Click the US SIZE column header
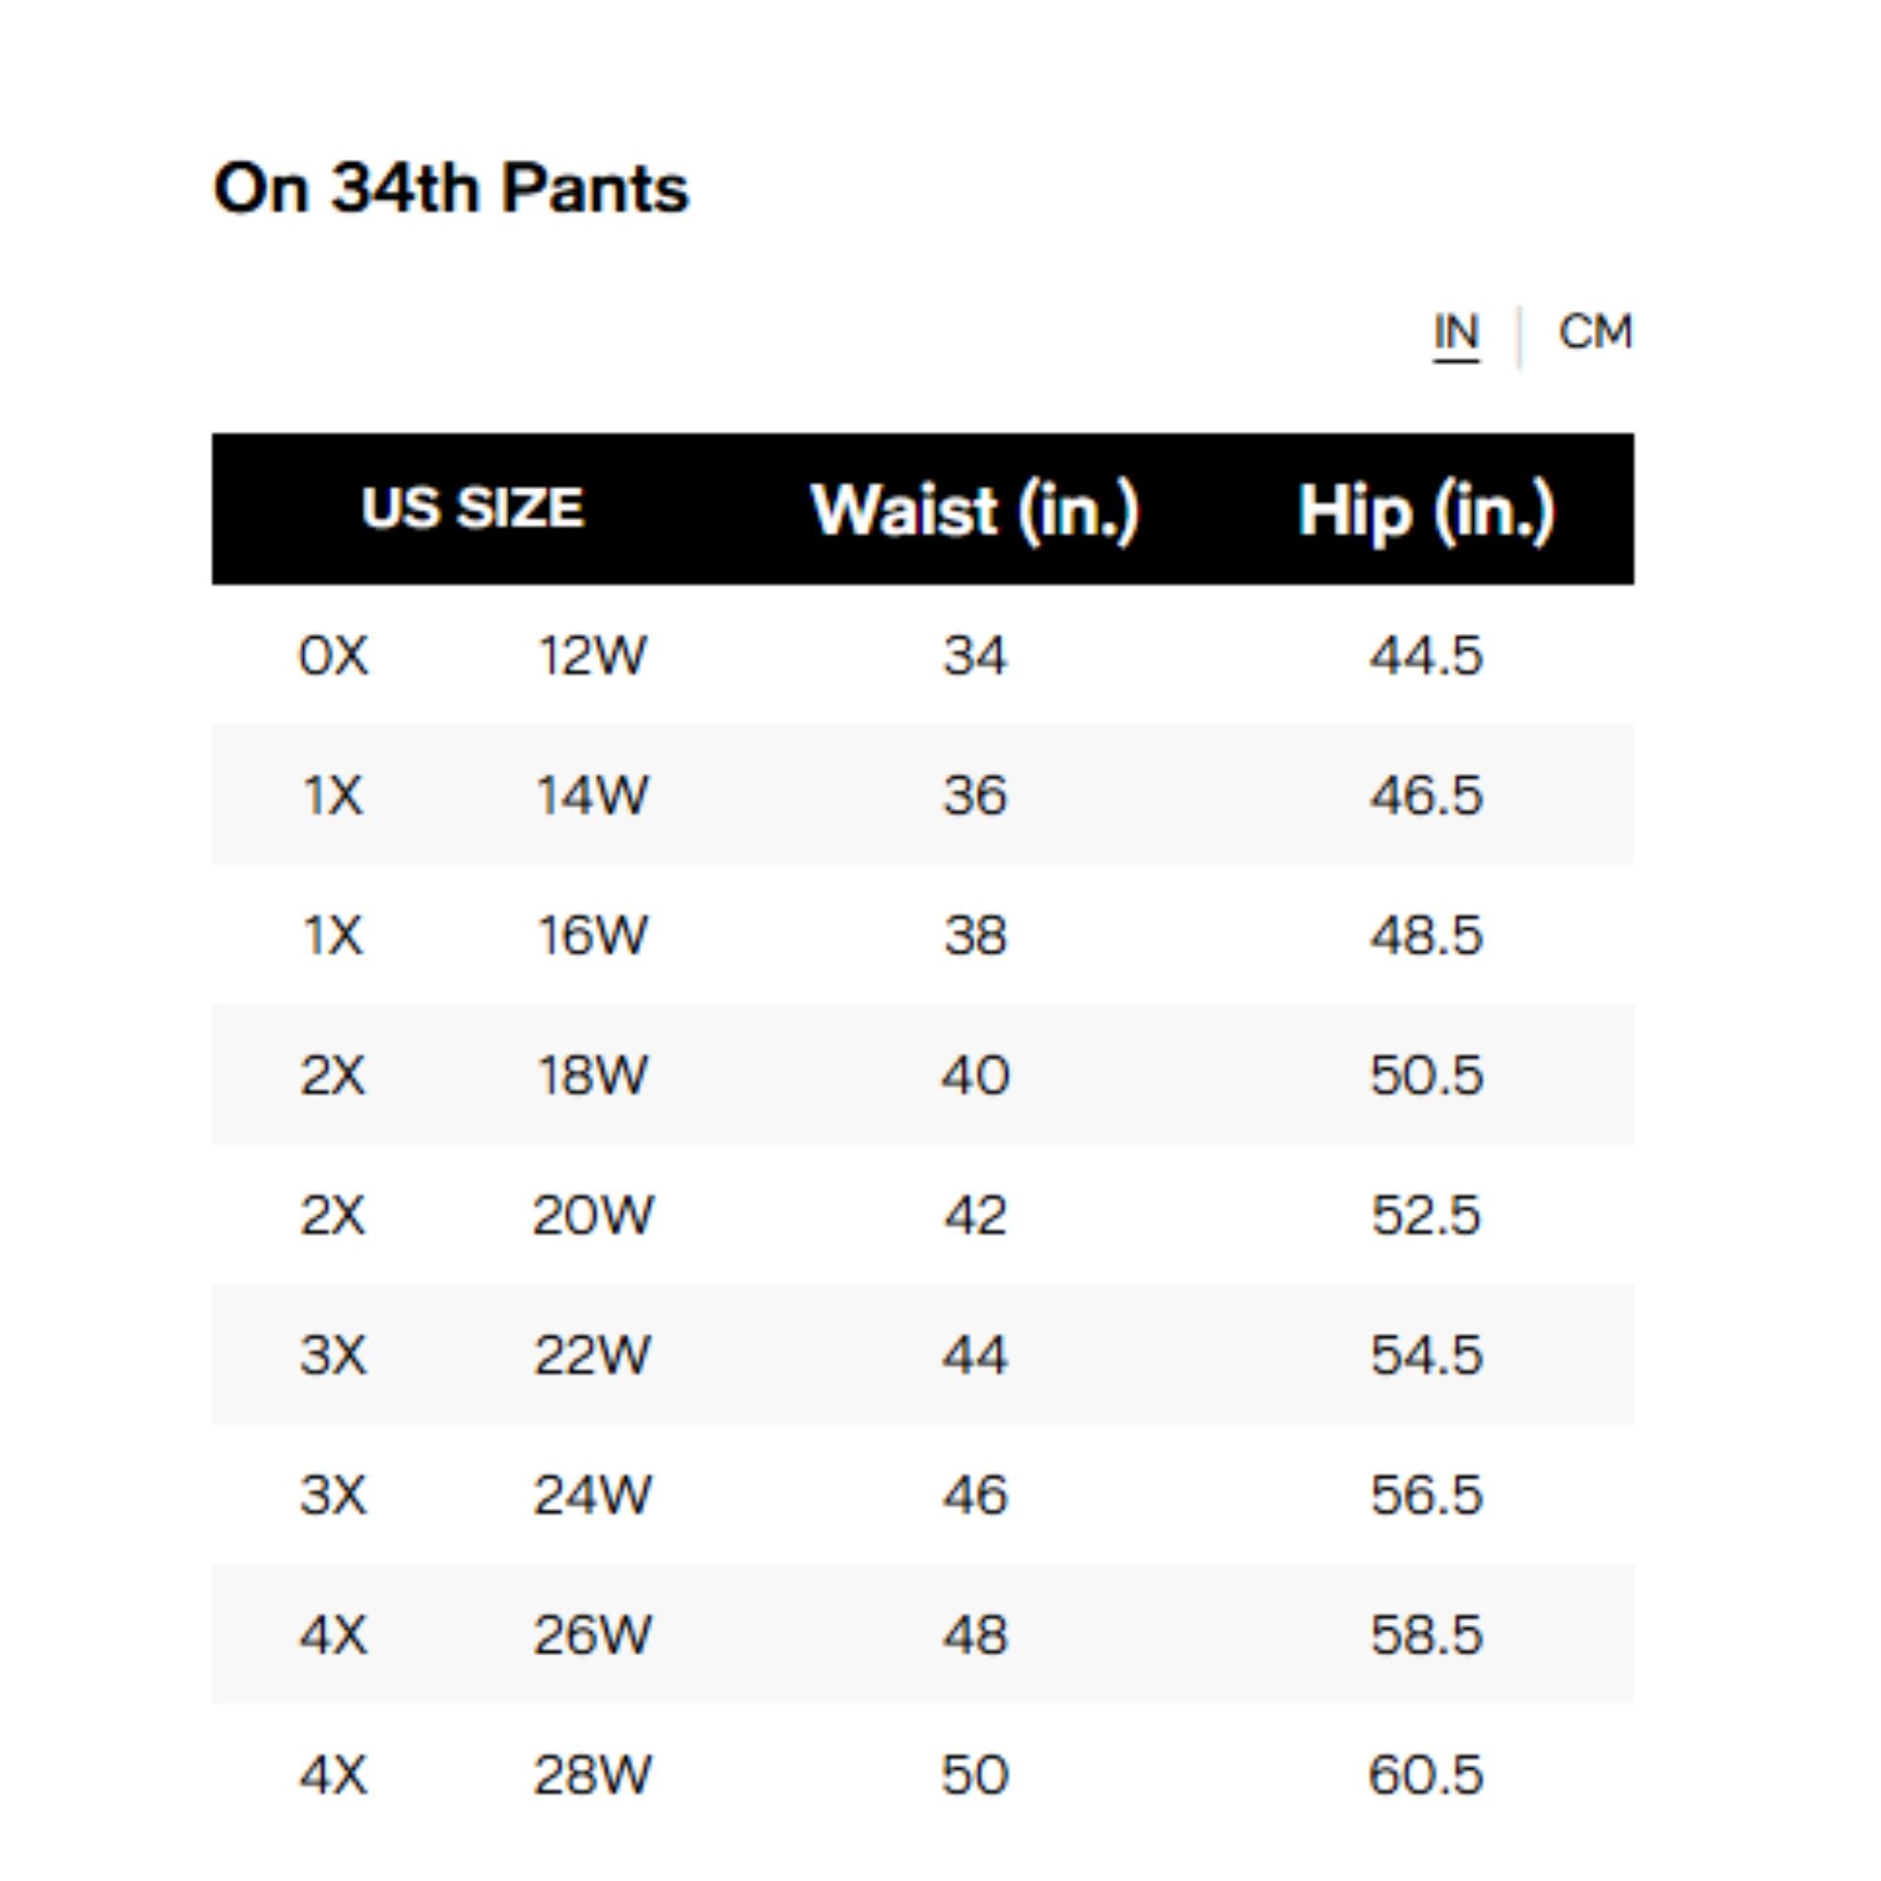 472,508
